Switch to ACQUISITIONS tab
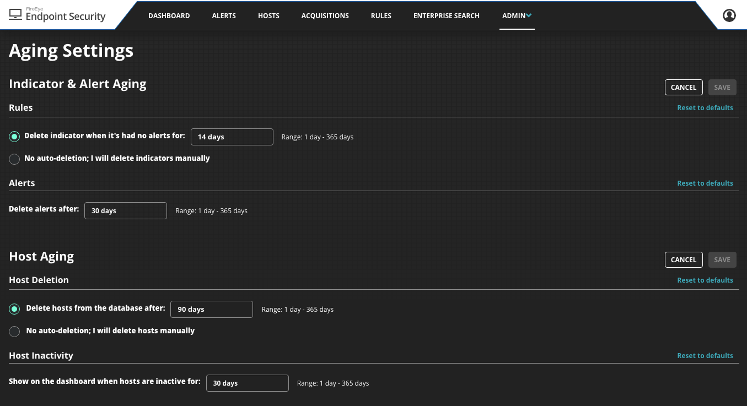747x406 pixels. click(325, 16)
